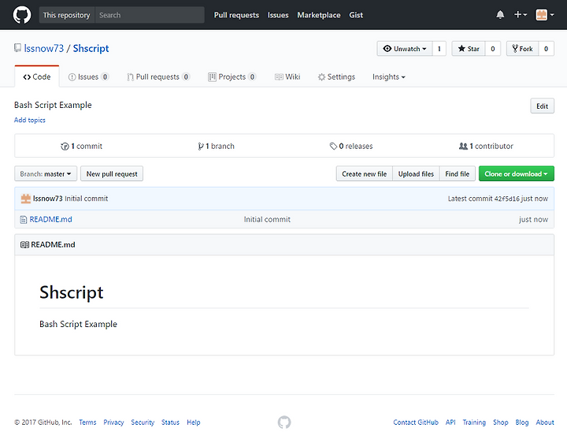Image resolution: width=567 pixels, height=435 pixels.
Task: Fork the repository
Action: [x=523, y=49]
